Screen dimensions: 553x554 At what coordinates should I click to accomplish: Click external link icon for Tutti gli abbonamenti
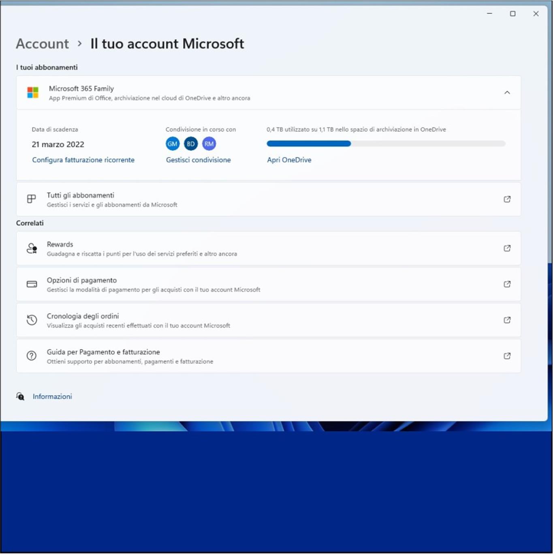point(507,199)
